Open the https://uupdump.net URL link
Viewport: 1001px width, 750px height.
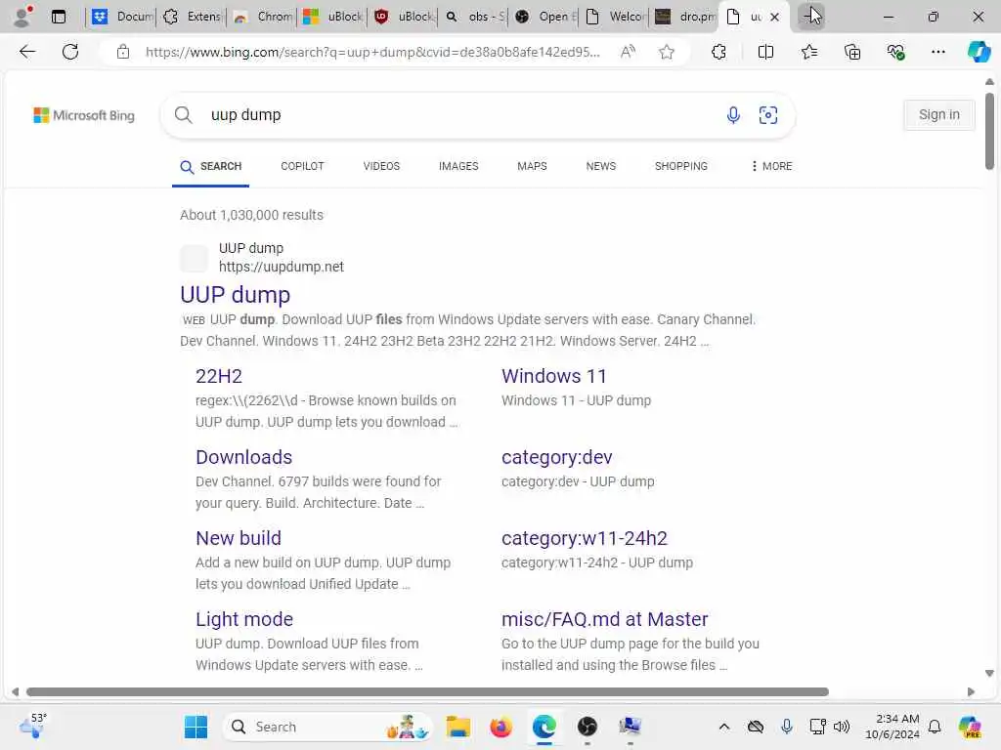pyautogui.click(x=282, y=267)
